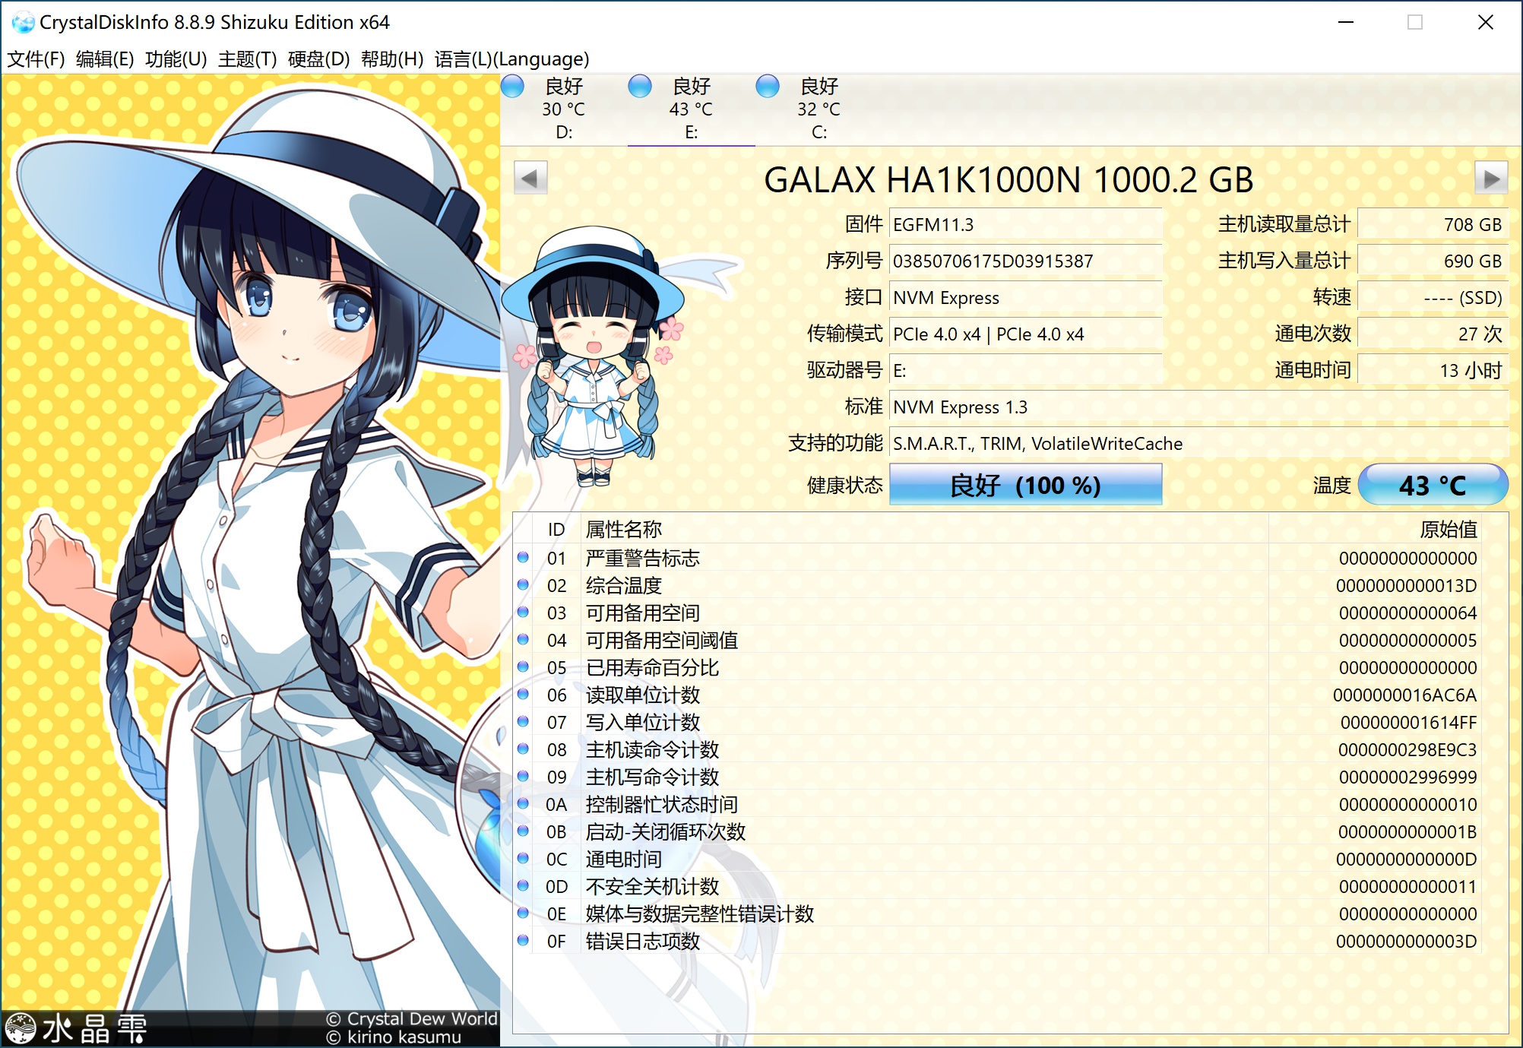Click the 43 °C temperature button

[1432, 485]
